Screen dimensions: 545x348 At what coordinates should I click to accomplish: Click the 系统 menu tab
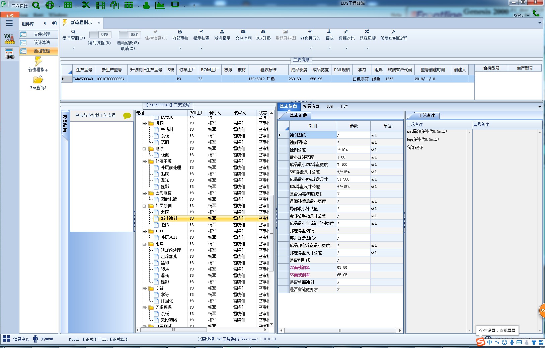[10, 15]
